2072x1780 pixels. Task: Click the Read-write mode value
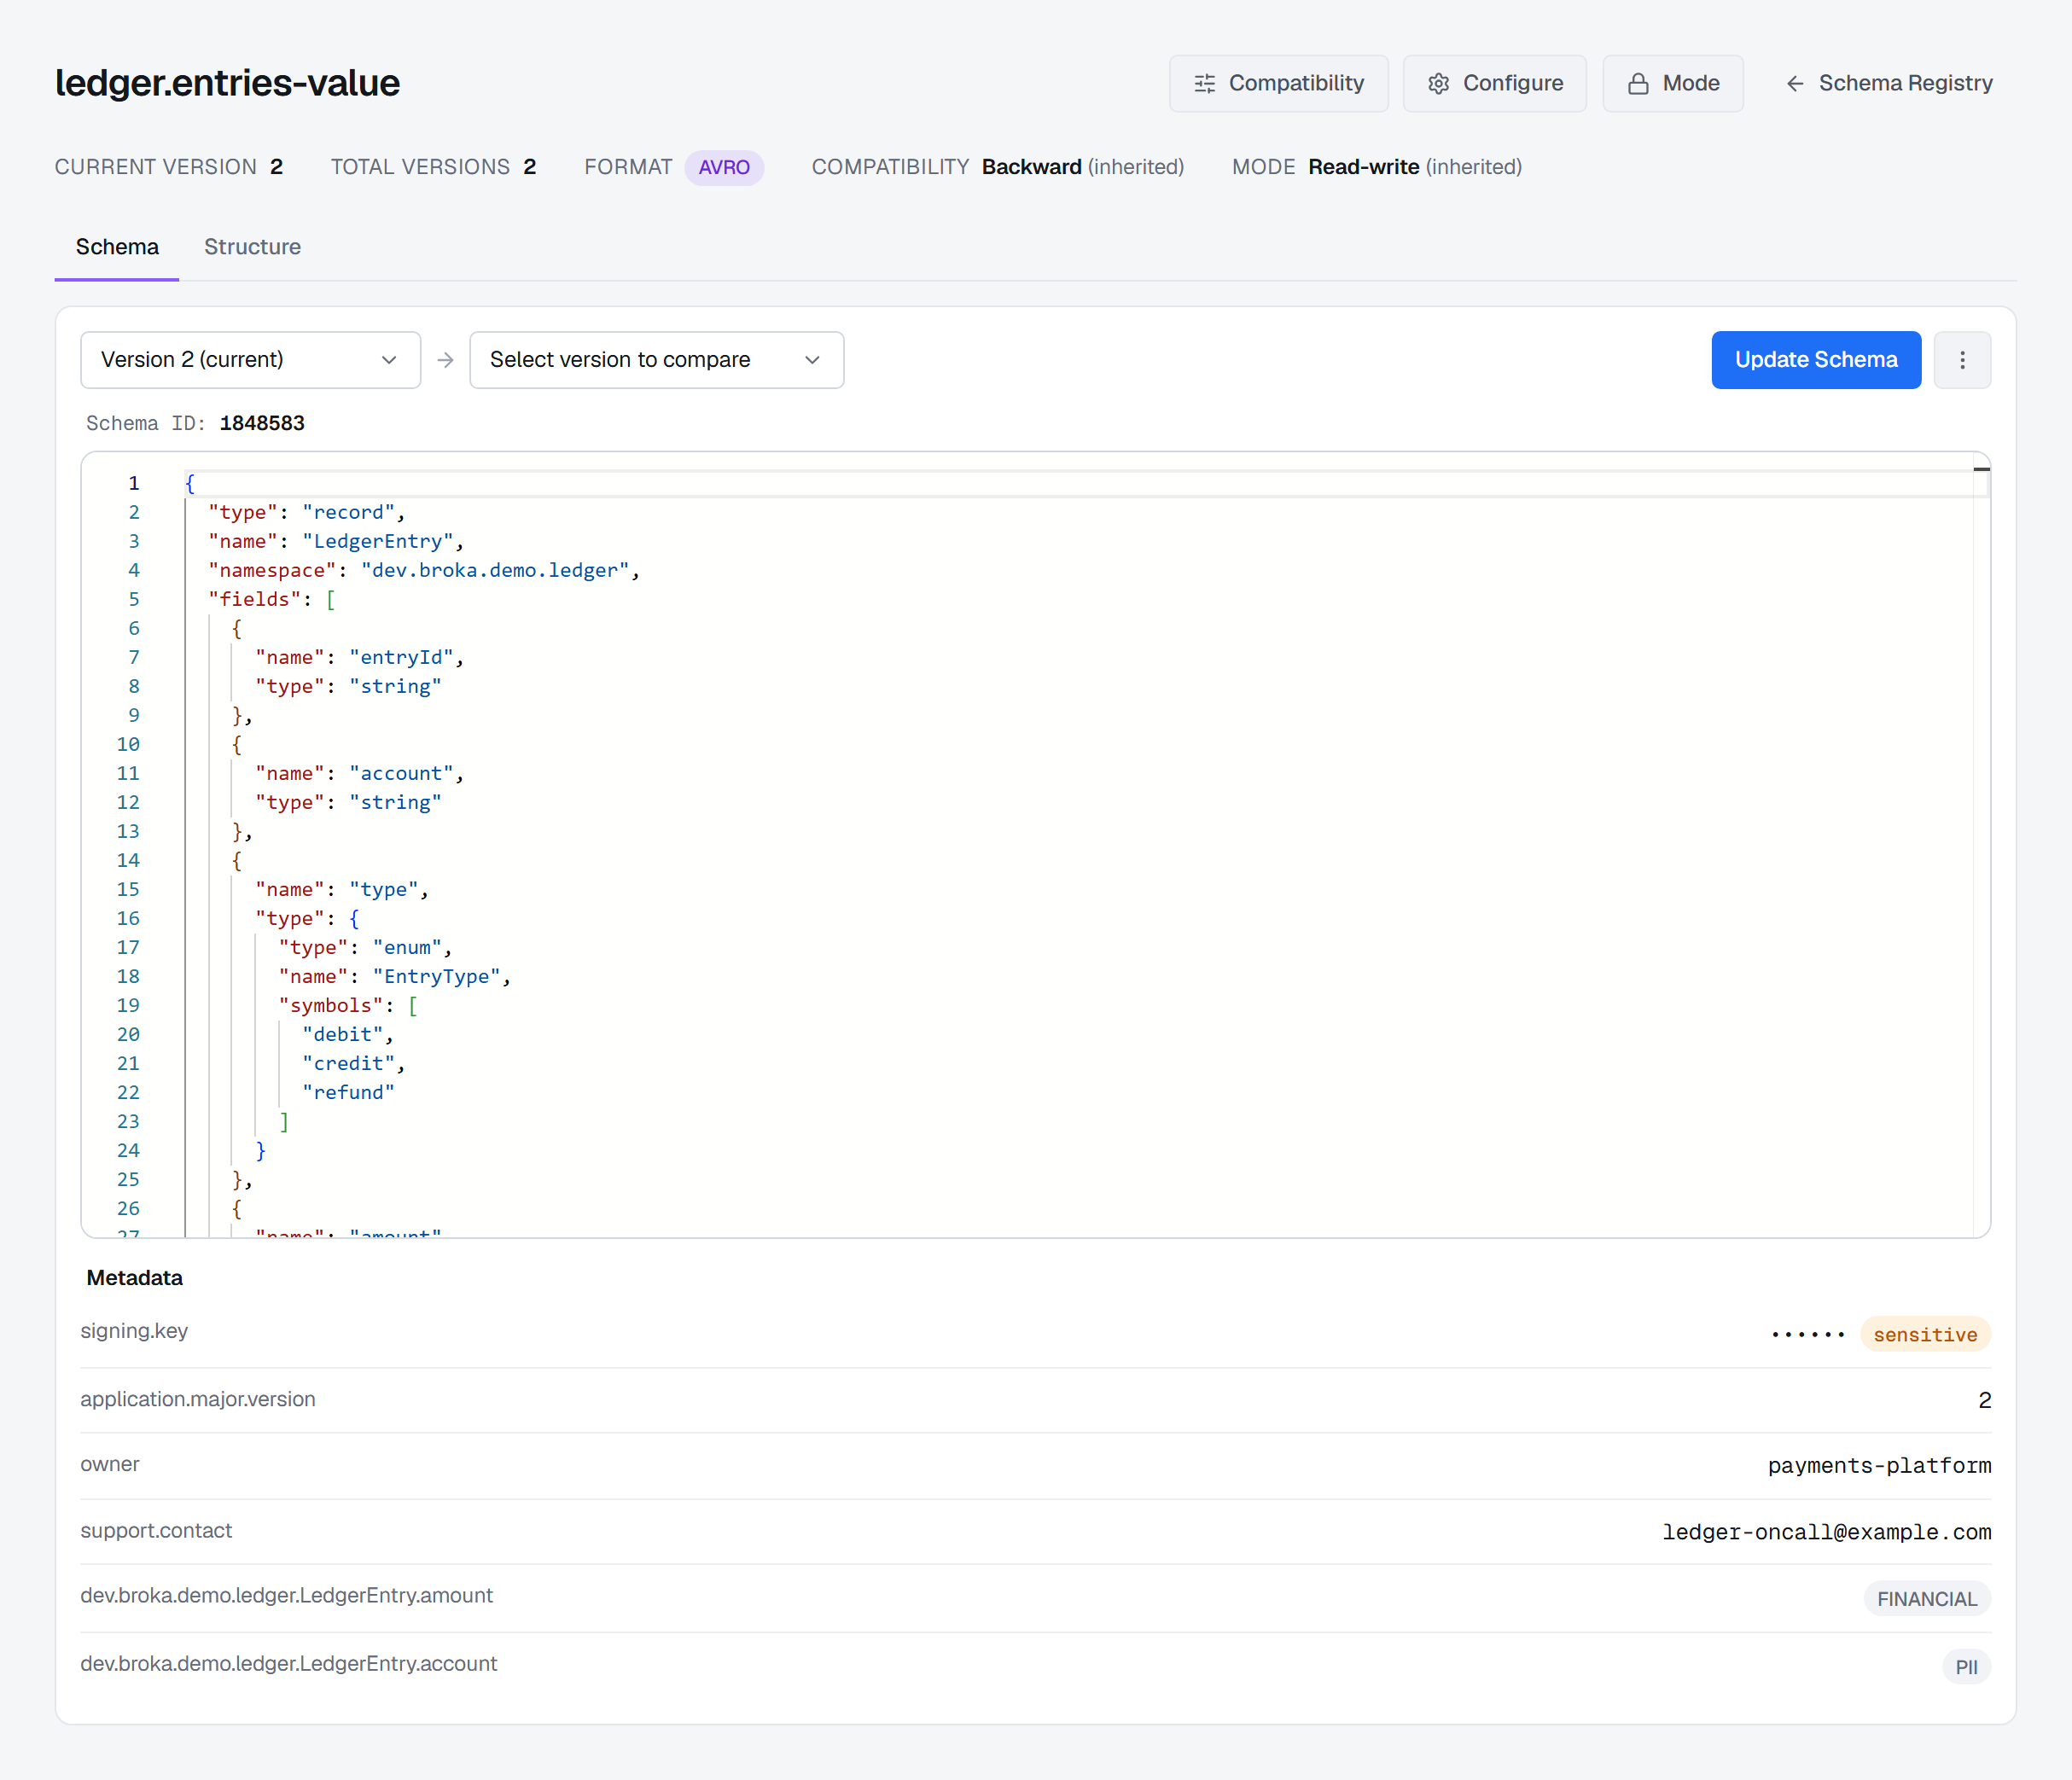click(1363, 167)
